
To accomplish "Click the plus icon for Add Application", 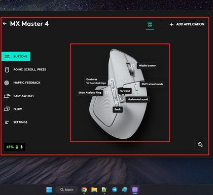I will point(171,24).
